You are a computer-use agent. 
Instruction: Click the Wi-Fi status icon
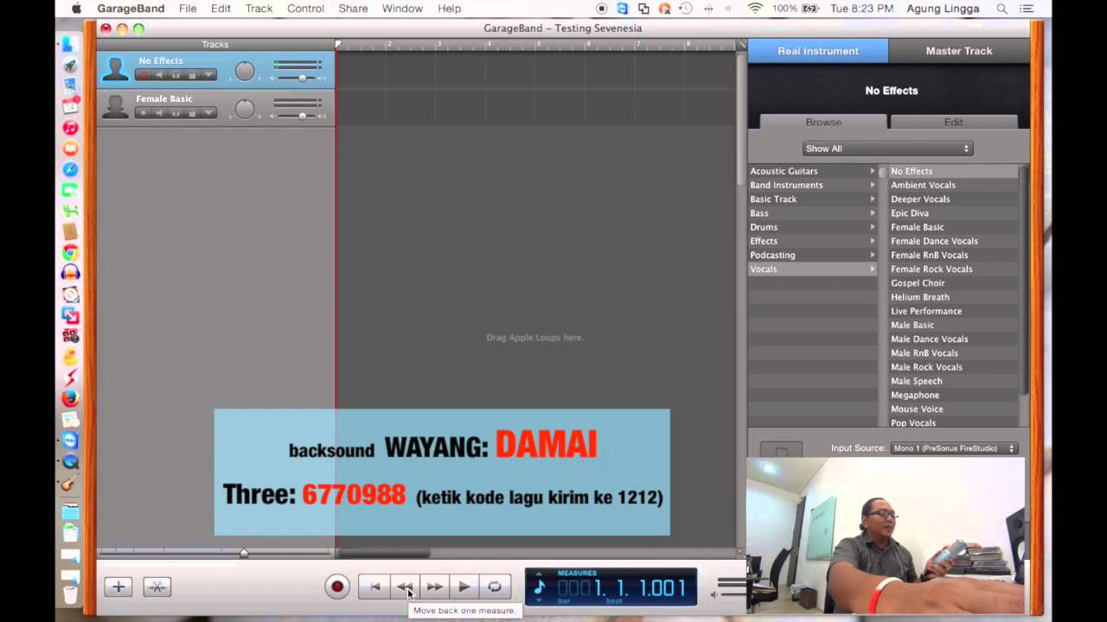(x=755, y=9)
